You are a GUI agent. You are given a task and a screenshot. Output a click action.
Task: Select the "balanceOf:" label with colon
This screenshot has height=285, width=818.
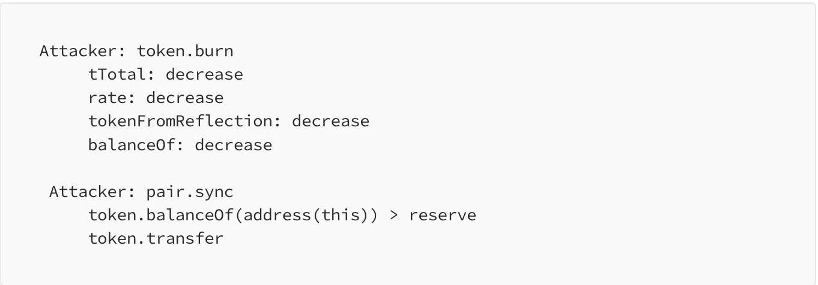136,145
